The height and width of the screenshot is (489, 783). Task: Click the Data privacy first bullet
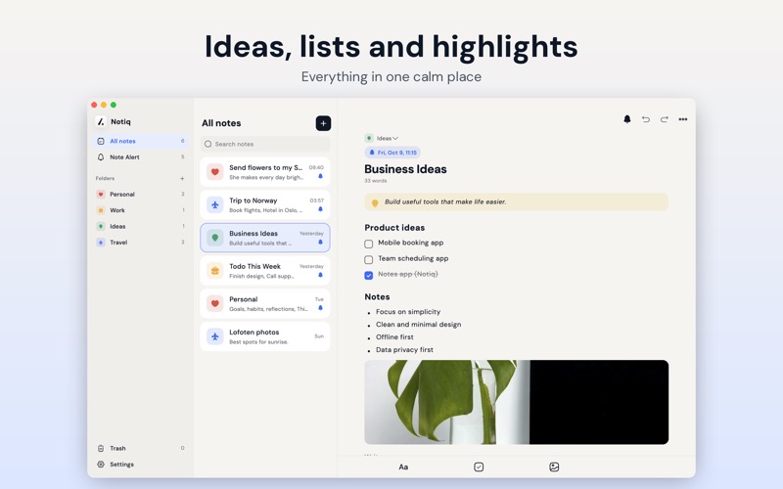[x=404, y=350]
